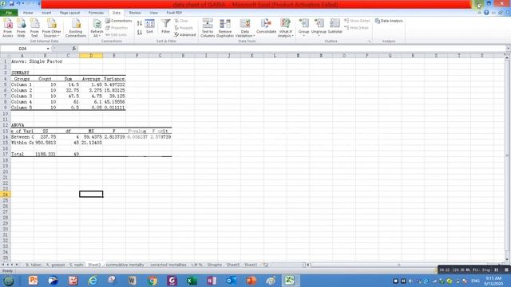Viewport: 511px width, 287px height.
Task: Open the Outline group dialog launcher
Action: pyautogui.click(x=369, y=41)
